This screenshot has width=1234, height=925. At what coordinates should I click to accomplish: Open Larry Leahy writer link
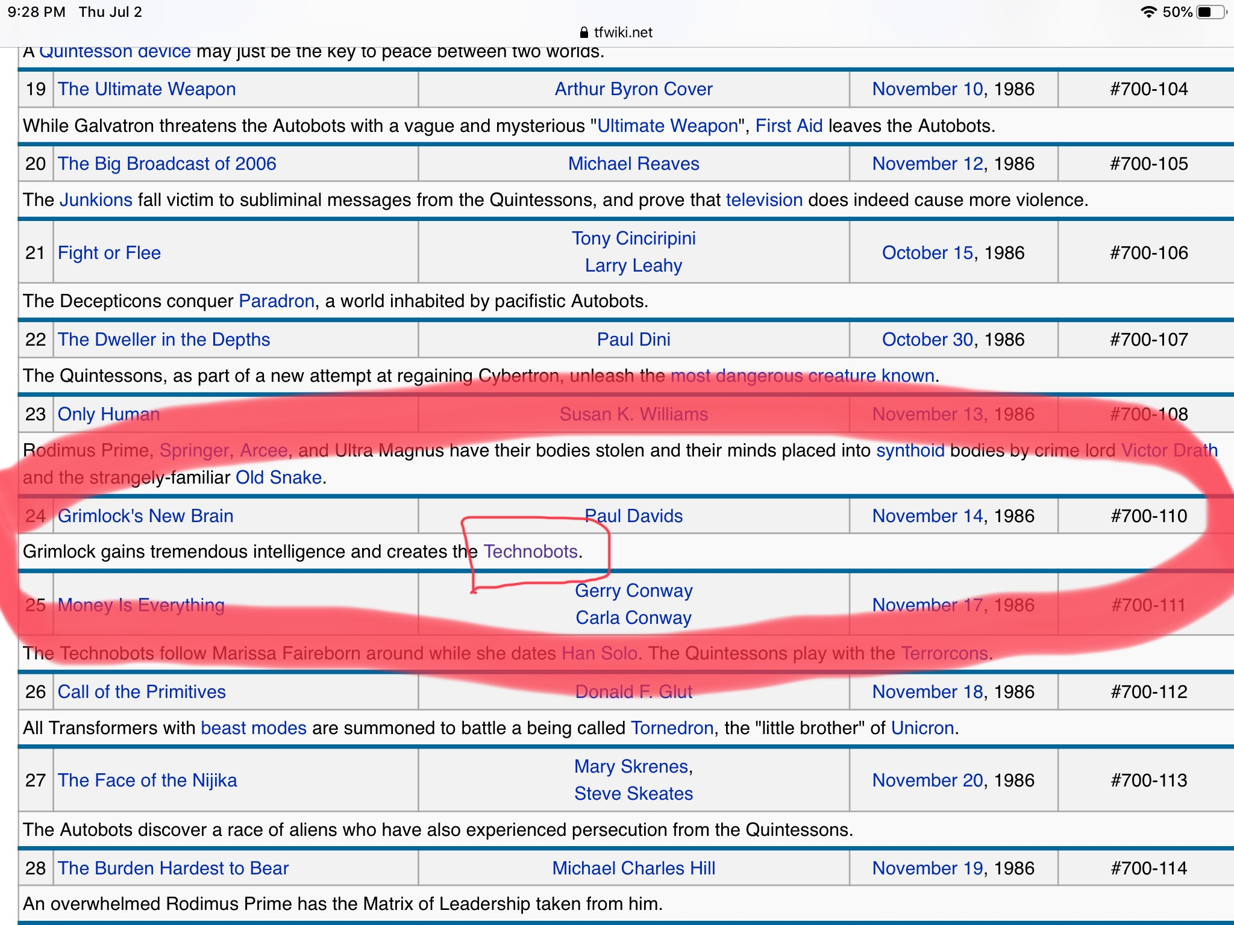[x=633, y=266]
